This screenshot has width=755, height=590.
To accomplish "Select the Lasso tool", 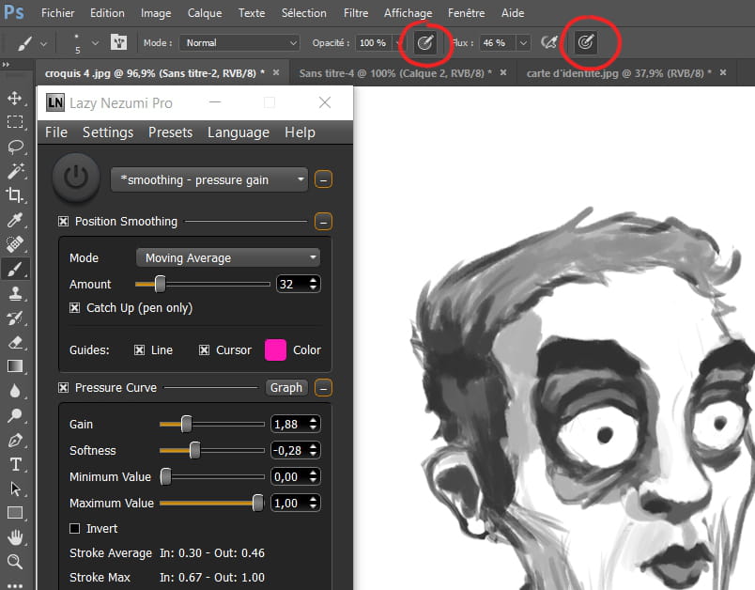I will pos(15,147).
